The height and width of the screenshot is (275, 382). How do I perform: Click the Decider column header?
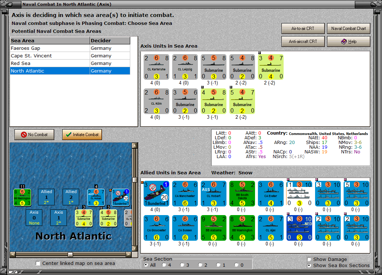coord(110,41)
